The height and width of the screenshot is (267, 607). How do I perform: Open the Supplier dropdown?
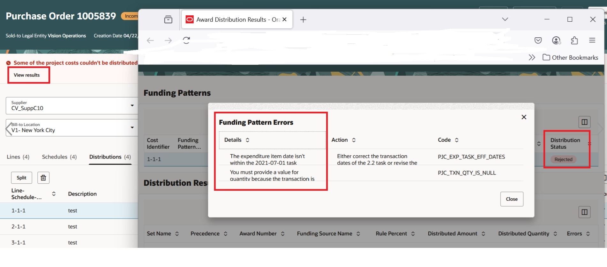click(132, 106)
